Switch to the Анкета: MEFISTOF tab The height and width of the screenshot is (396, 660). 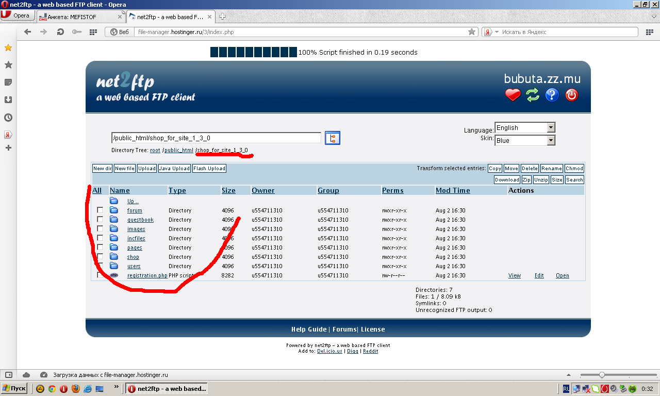[x=81, y=16]
